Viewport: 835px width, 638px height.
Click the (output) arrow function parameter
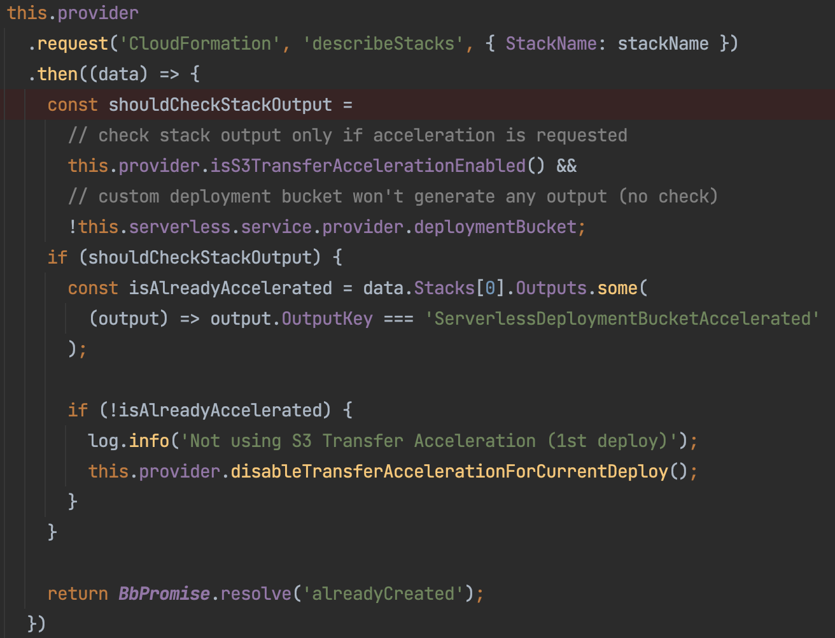129,319
